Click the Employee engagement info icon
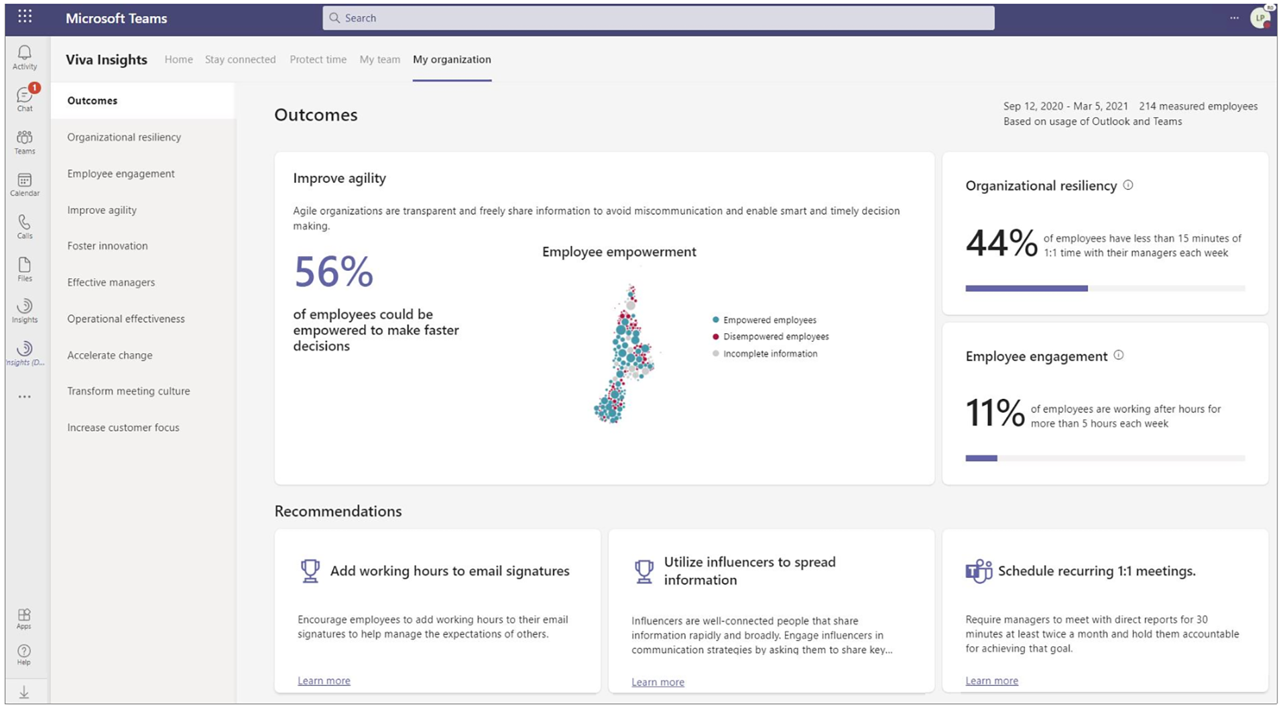The height and width of the screenshot is (712, 1287). click(x=1119, y=355)
